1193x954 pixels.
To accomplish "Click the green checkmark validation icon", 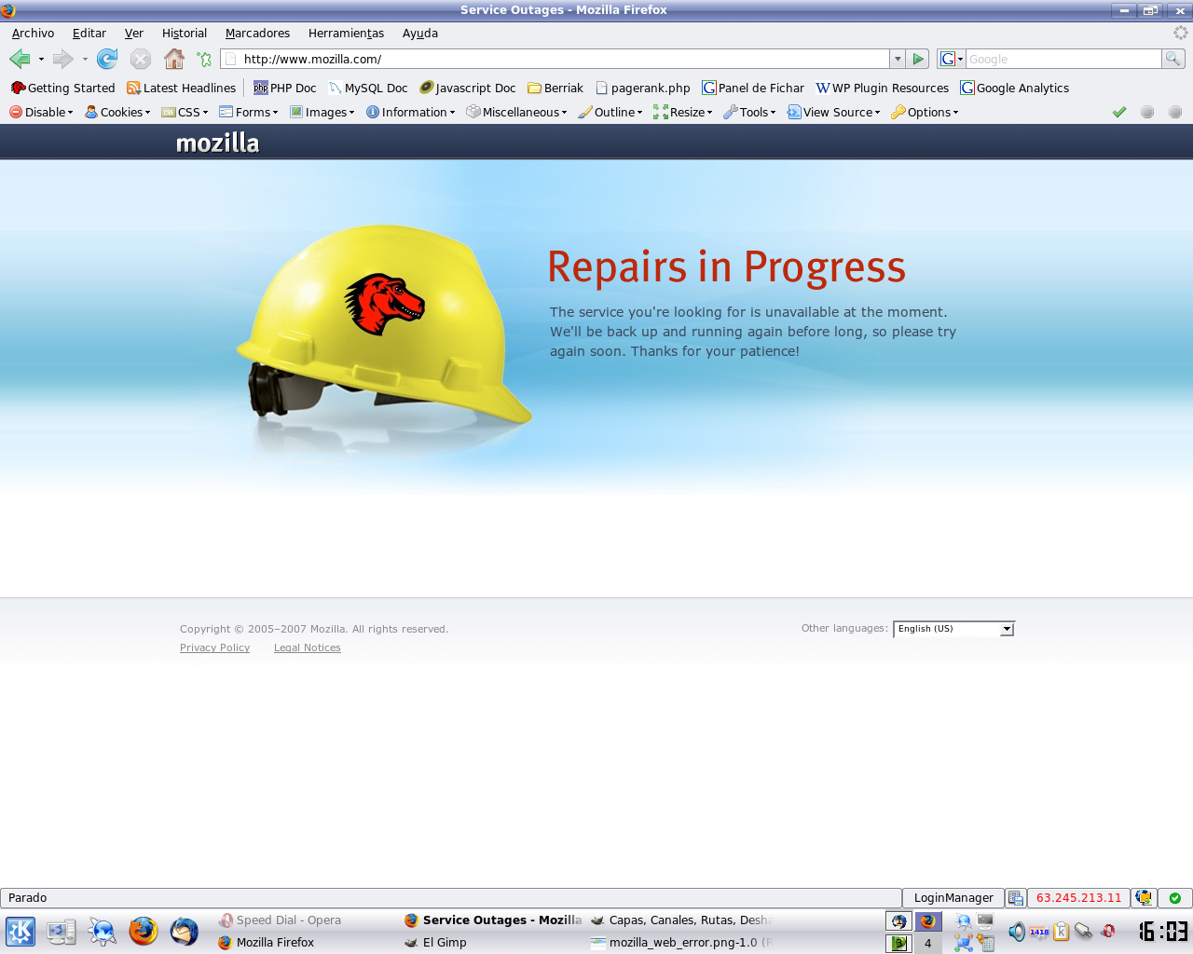I will [1119, 112].
